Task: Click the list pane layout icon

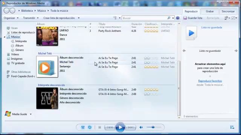Action: [x=233, y=18]
